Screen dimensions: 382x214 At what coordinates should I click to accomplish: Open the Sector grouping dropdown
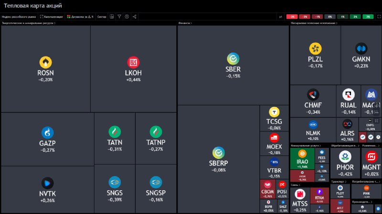102,17
